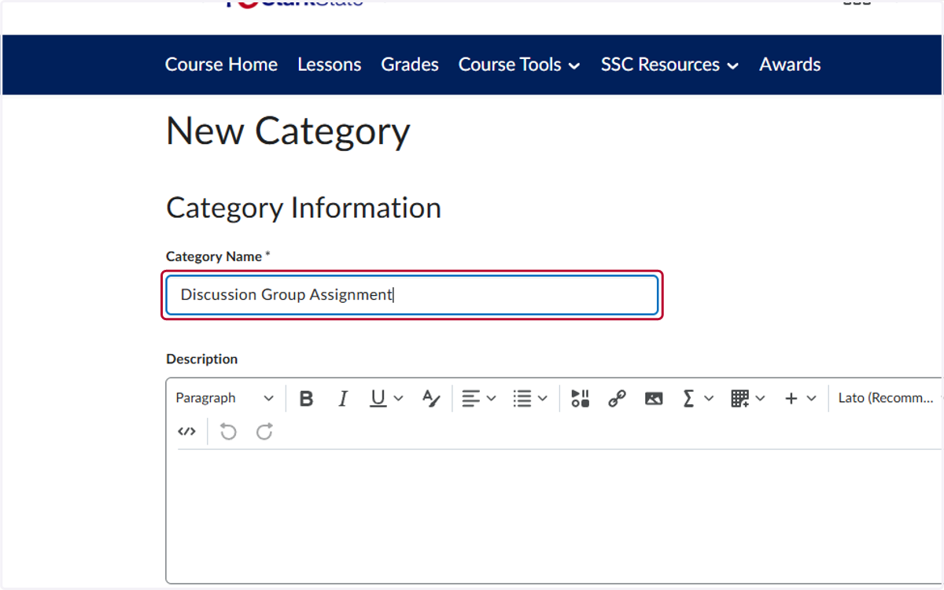Select the text color picker icon
Image resolution: width=944 pixels, height=590 pixels.
[431, 399]
